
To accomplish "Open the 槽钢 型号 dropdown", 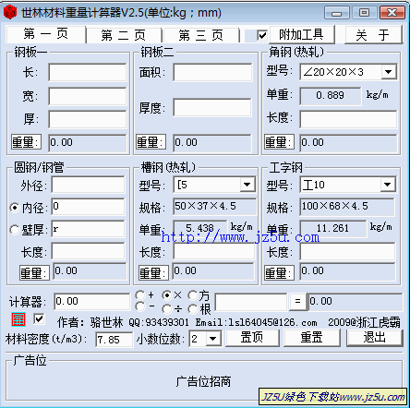I will click(x=247, y=185).
